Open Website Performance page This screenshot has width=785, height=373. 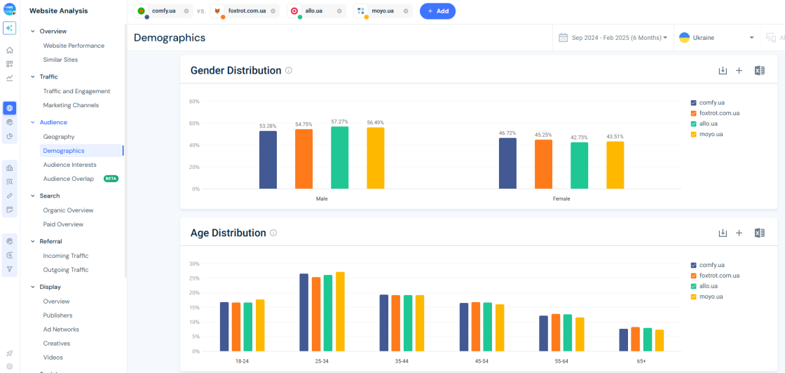point(74,46)
